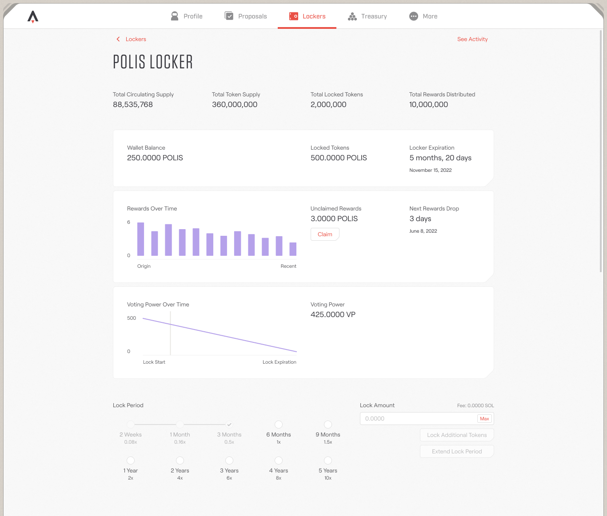This screenshot has height=516, width=607.
Task: Select the 1 Month lock period
Action: coord(180,425)
